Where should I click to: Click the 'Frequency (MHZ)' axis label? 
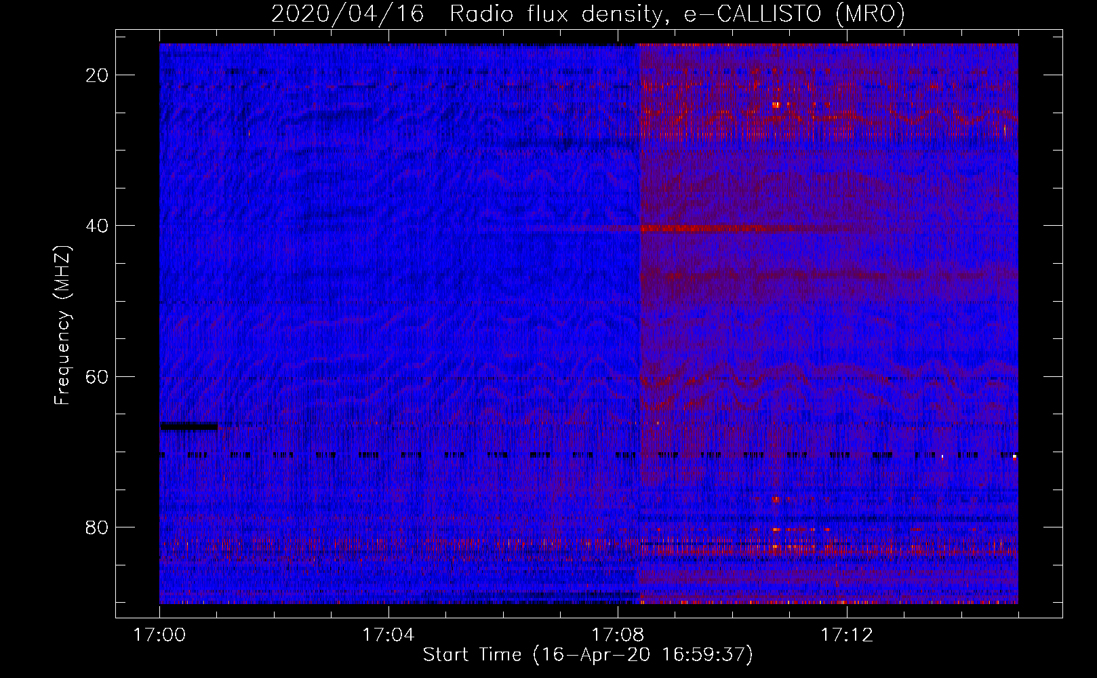[62, 325]
